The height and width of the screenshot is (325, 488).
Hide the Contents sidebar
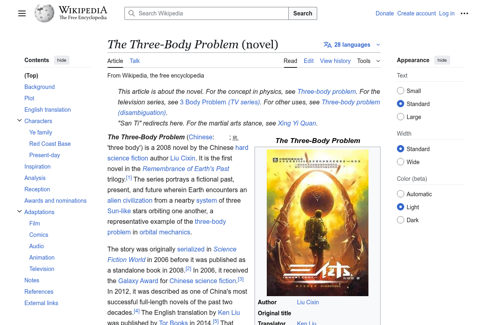coord(61,60)
